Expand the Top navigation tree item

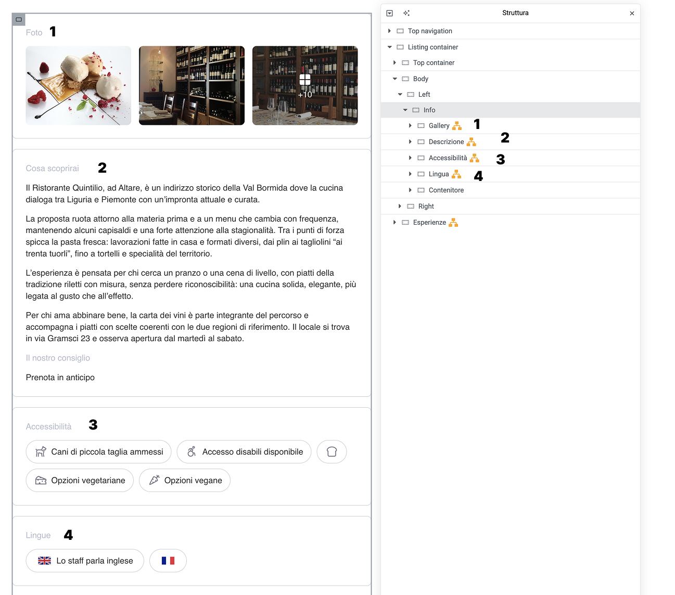(x=389, y=31)
